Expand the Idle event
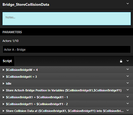This screenshot has height=115, width=133. point(3,84)
